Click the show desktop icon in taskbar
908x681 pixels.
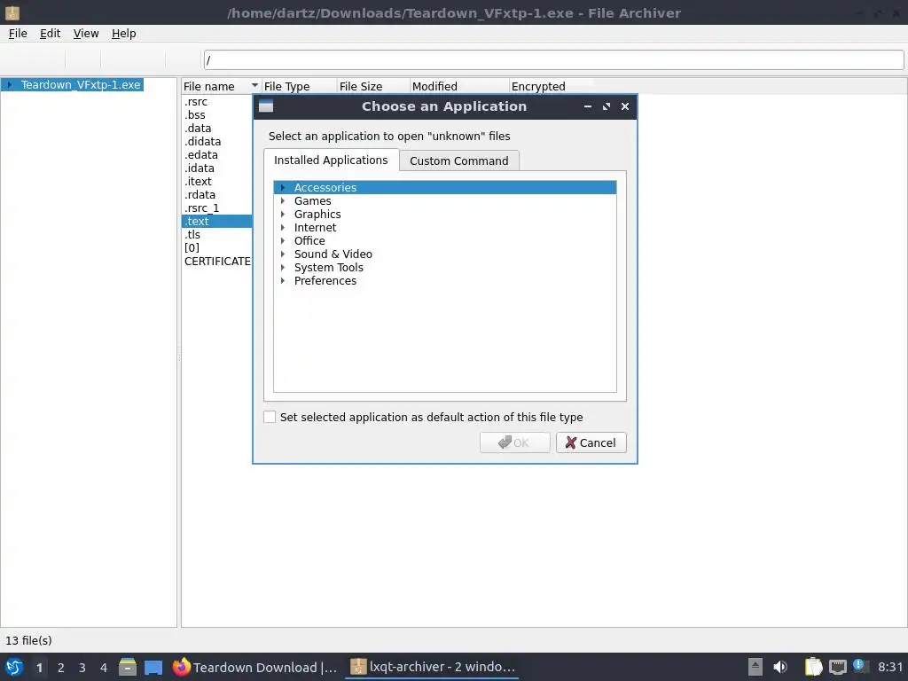pyautogui.click(x=153, y=668)
